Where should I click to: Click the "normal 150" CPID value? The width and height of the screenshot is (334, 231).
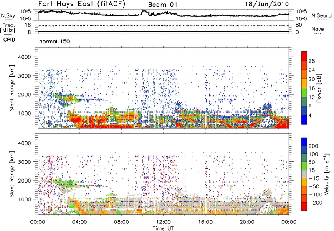55,41
